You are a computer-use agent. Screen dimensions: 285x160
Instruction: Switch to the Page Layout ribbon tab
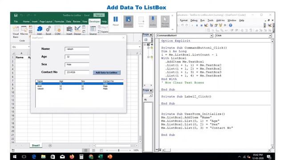click(46, 22)
